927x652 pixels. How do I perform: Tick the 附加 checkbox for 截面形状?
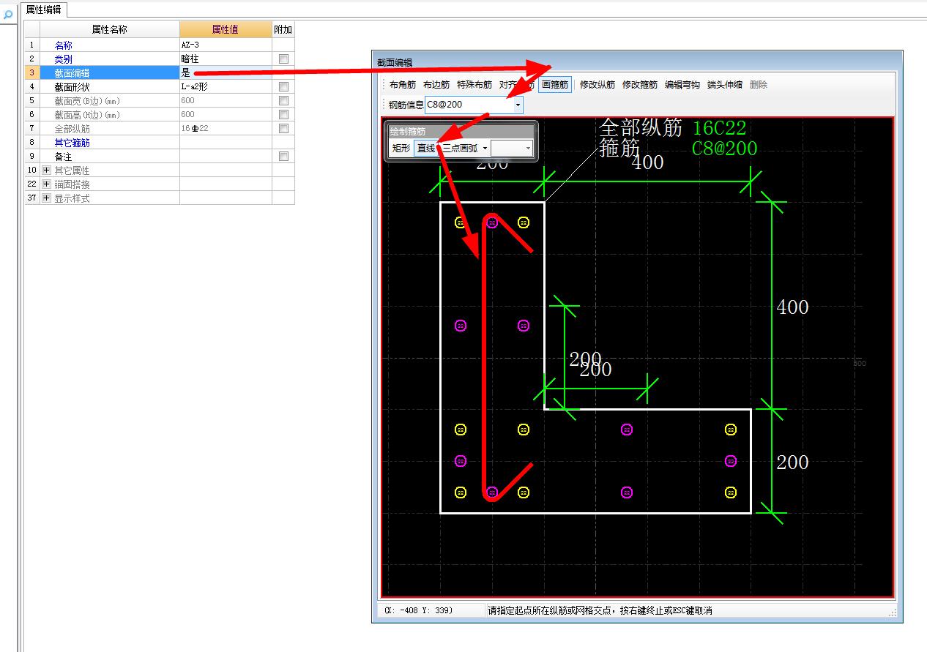pos(283,86)
